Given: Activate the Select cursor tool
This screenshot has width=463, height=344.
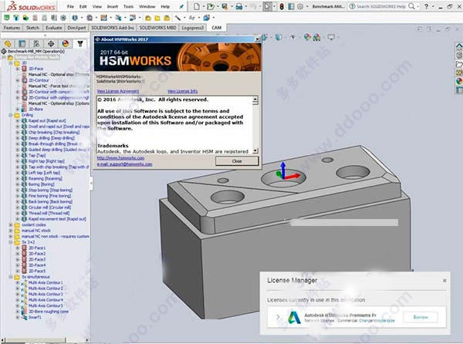Looking at the screenshot, I should (x=267, y=6).
